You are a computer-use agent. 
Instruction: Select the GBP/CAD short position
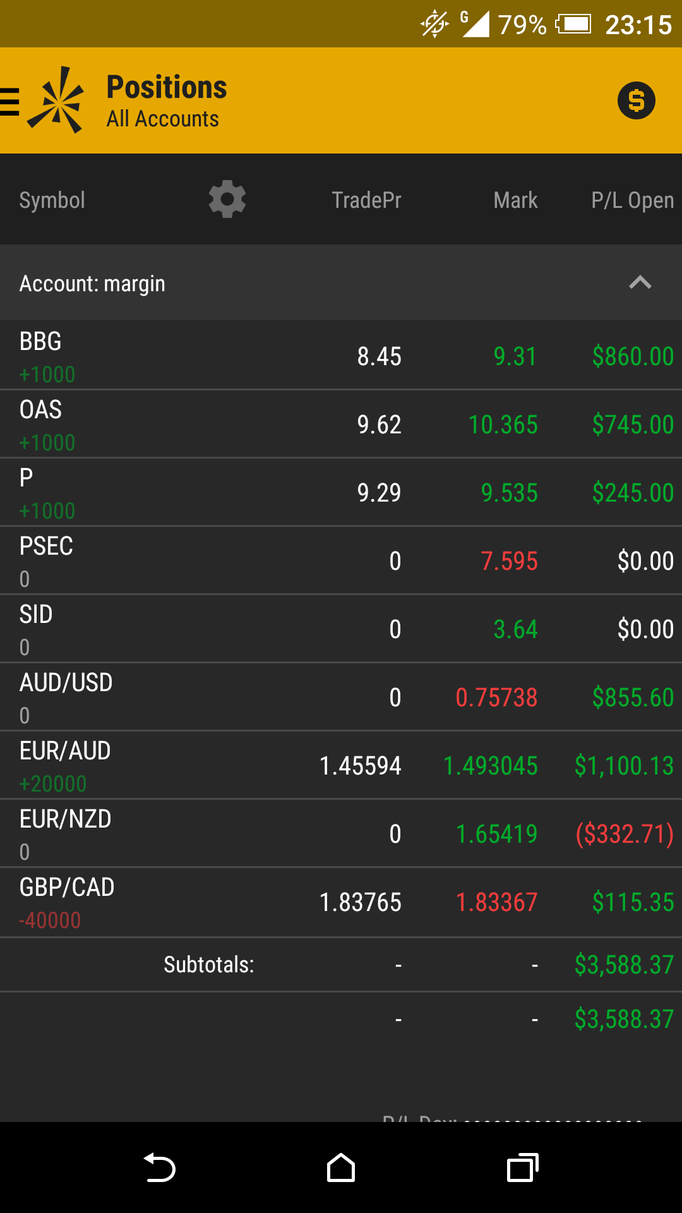pyautogui.click(x=341, y=902)
